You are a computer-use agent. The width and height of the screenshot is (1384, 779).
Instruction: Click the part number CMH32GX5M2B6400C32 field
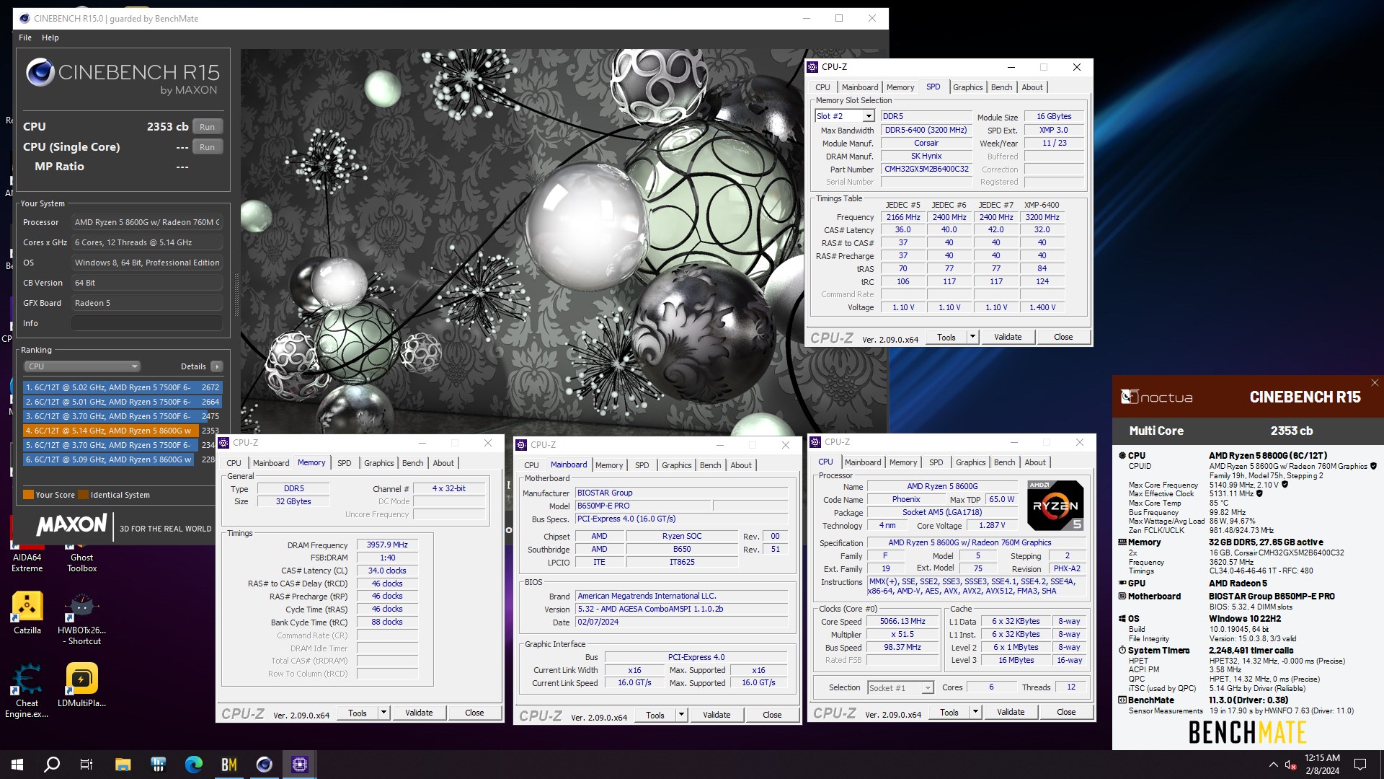926,170
